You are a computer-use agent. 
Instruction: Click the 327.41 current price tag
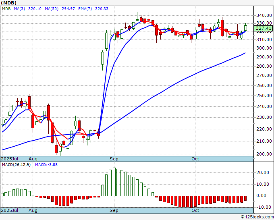(264, 28)
